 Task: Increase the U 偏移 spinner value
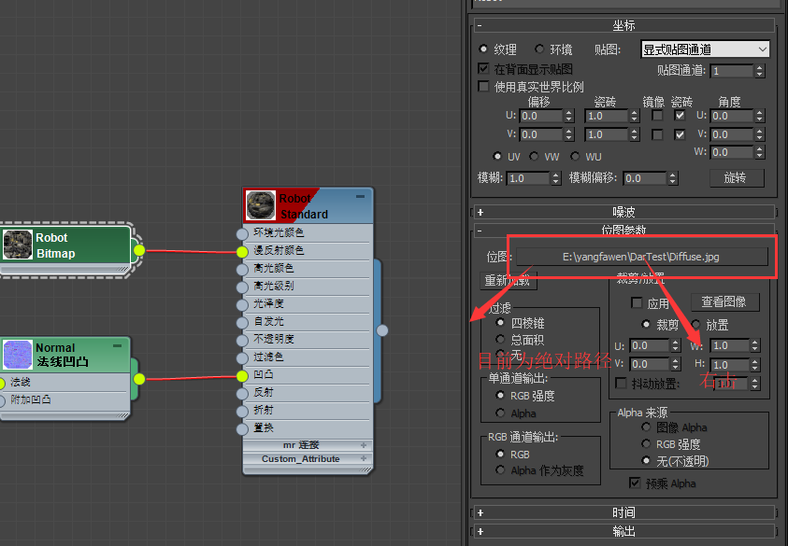569,112
